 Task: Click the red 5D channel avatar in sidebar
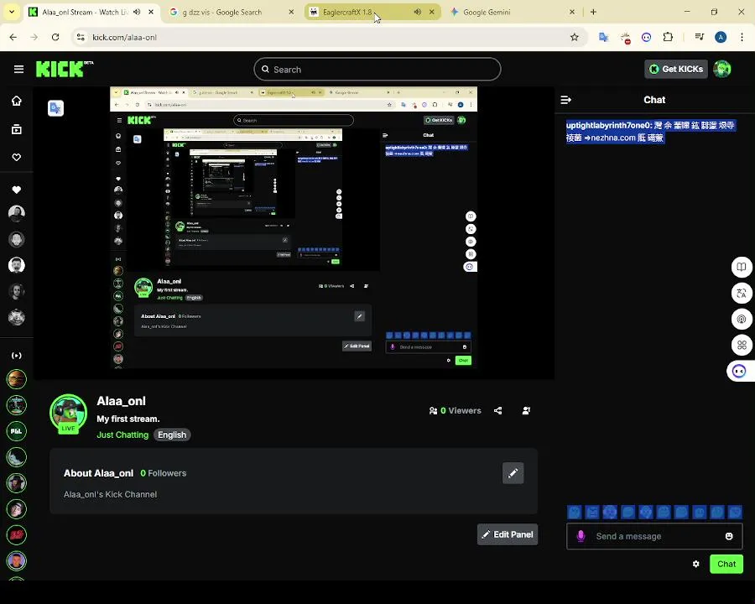[x=17, y=534]
